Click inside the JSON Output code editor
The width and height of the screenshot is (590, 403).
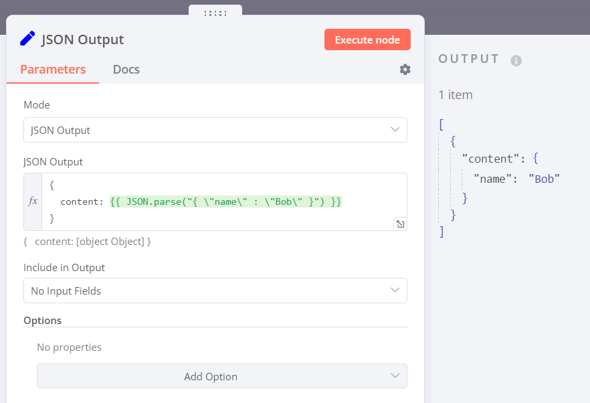click(224, 202)
